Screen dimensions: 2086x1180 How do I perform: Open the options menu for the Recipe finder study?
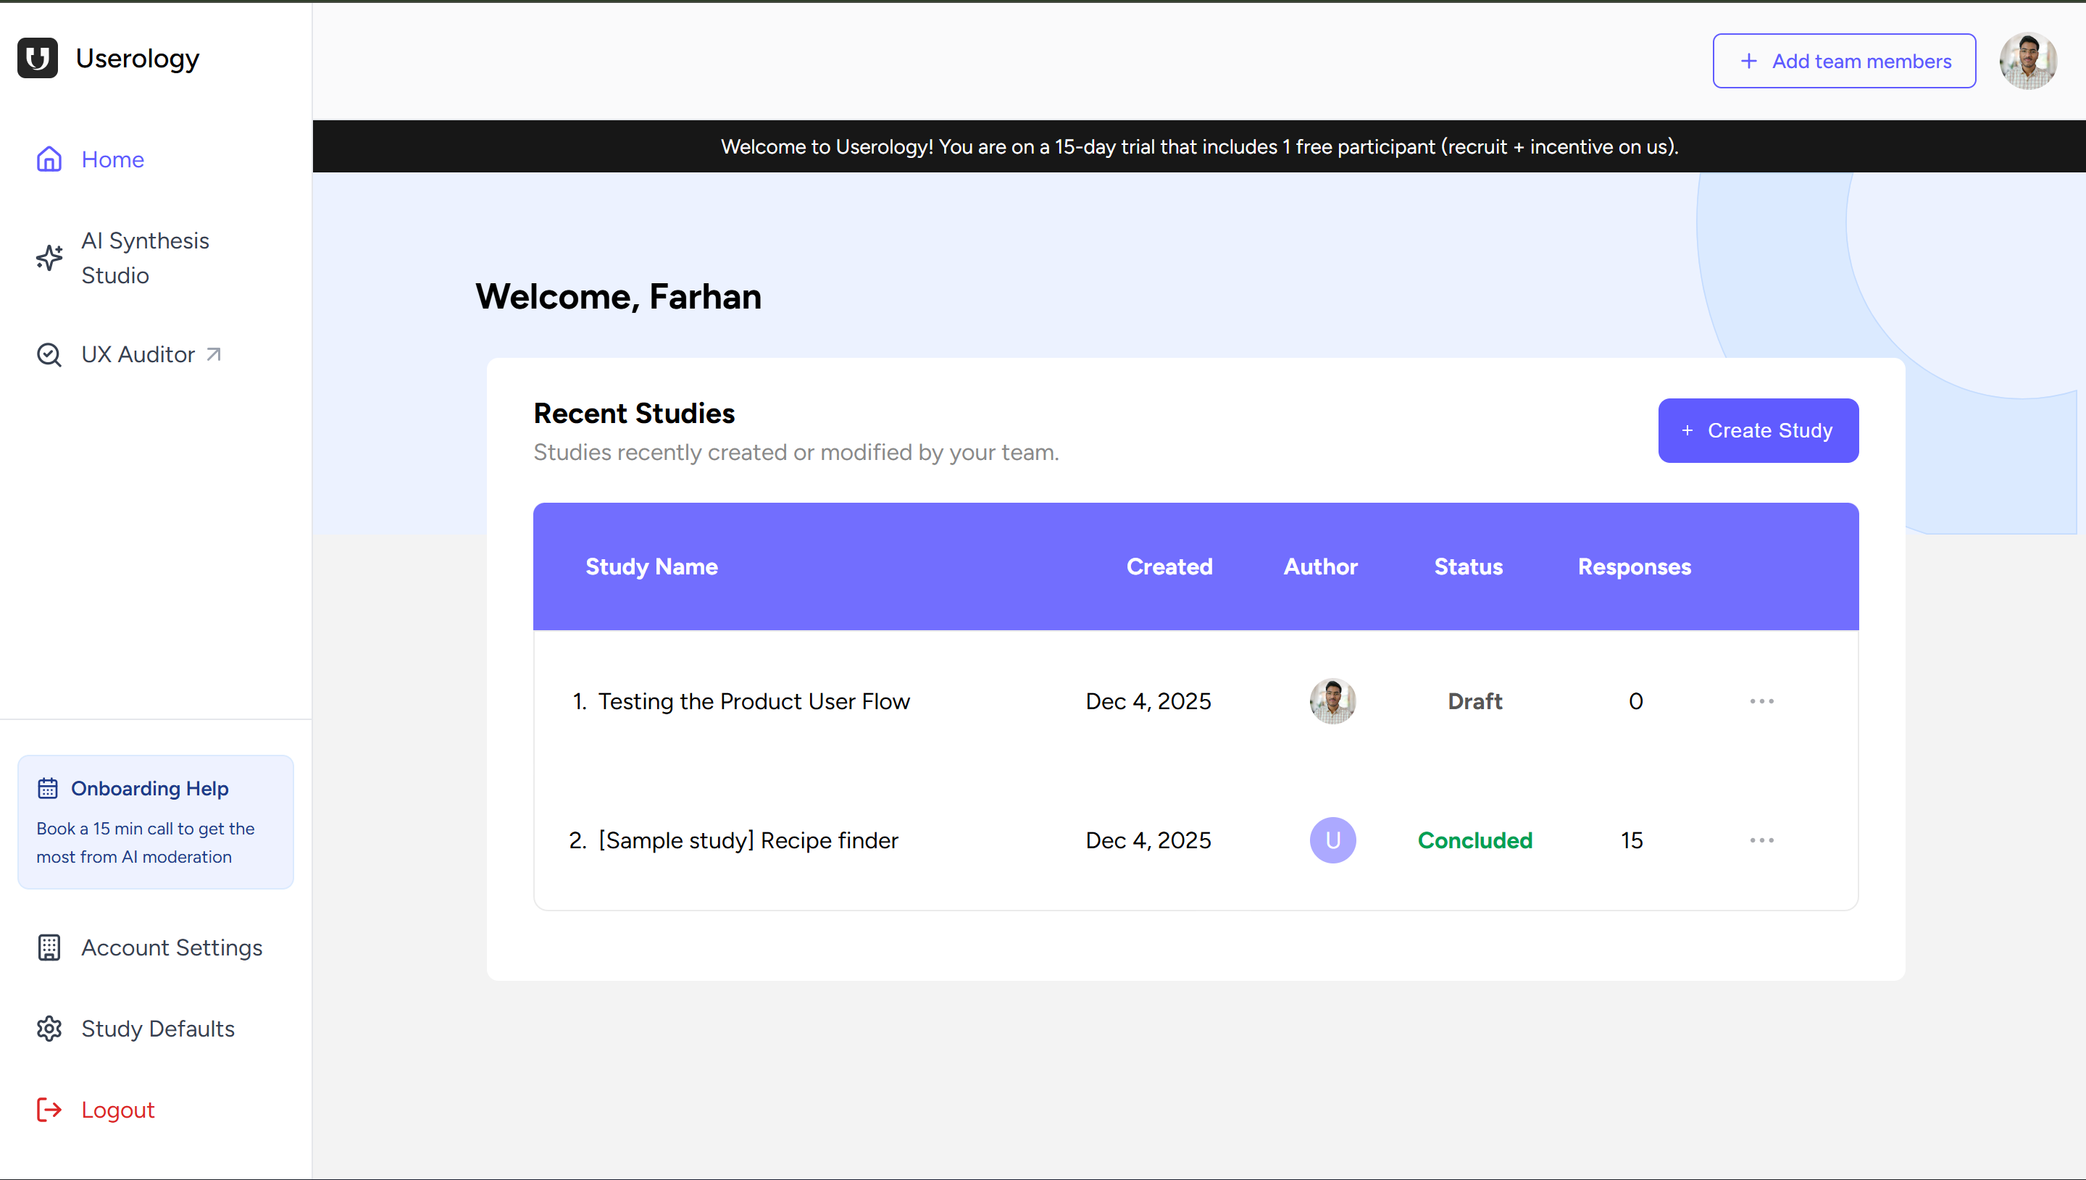(1761, 840)
